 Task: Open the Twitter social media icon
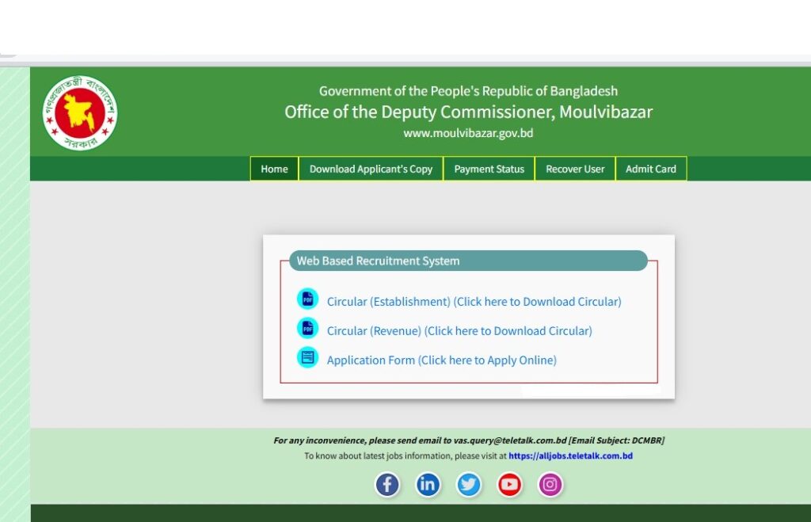469,484
